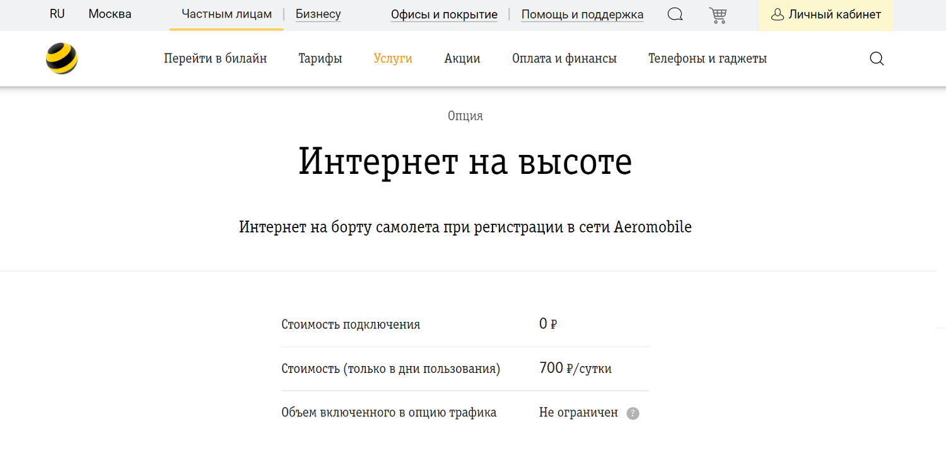Click the Beeline striped ball logo
Screen dimensions: 946x453
tap(62, 59)
